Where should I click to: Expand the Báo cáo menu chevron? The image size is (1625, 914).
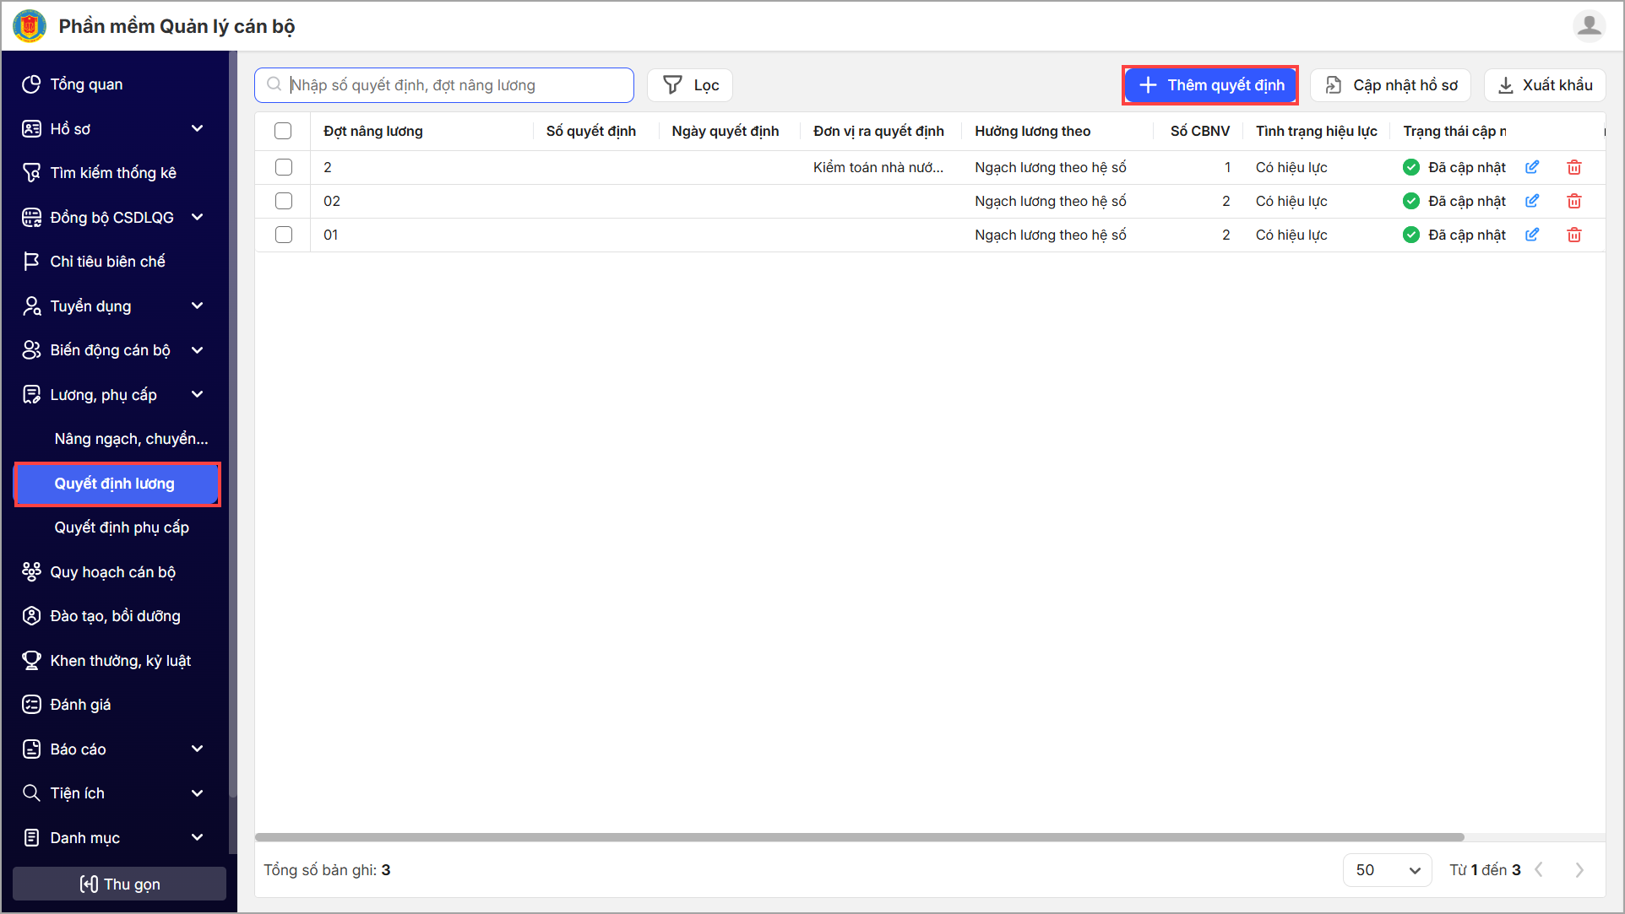pyautogui.click(x=198, y=749)
